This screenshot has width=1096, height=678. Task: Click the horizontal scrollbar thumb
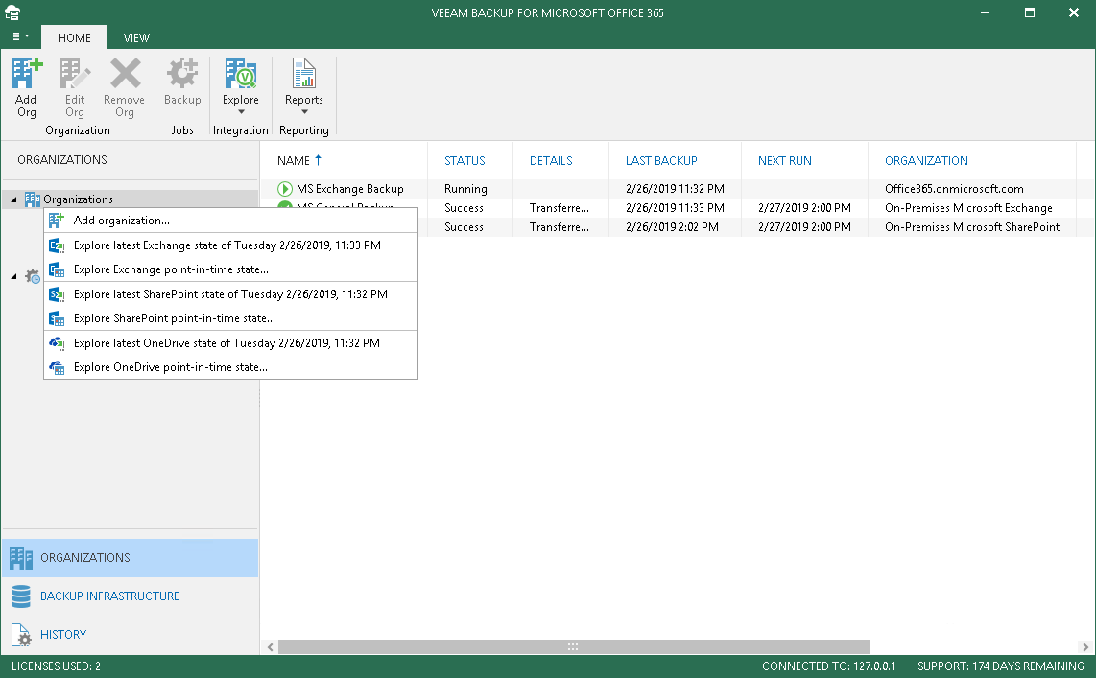tap(574, 647)
